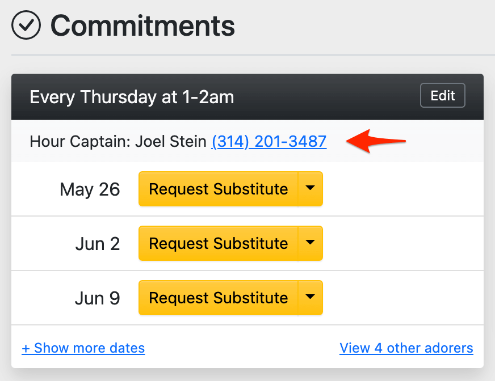Click the May 26 date label
Image resolution: width=495 pixels, height=381 pixels.
90,189
